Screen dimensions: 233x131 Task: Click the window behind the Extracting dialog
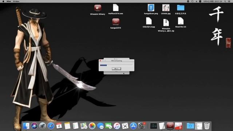116,73
